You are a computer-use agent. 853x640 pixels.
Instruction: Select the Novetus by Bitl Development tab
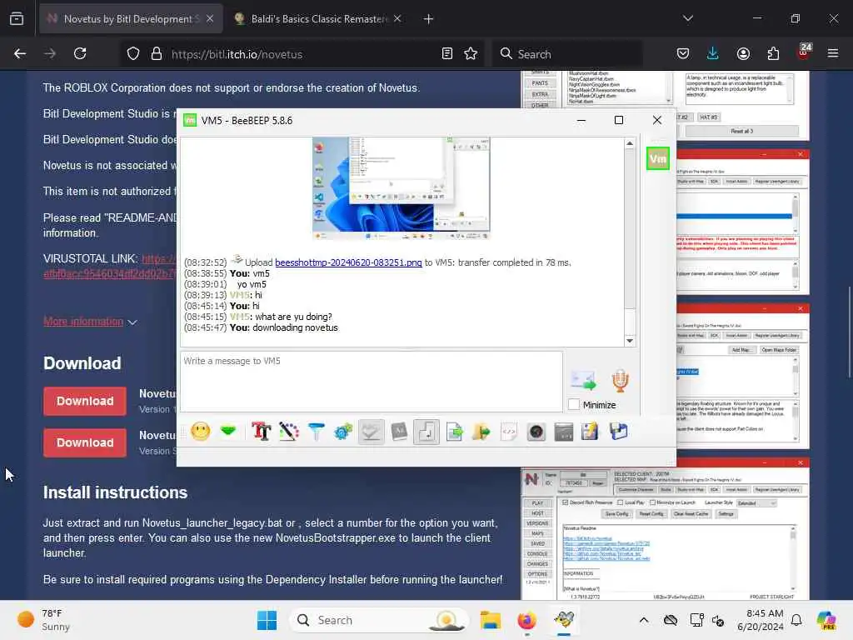point(131,19)
